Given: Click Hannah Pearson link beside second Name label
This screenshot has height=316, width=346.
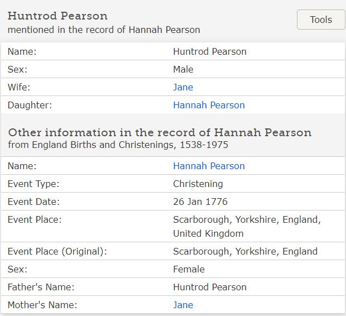Looking at the screenshot, I should (x=209, y=166).
